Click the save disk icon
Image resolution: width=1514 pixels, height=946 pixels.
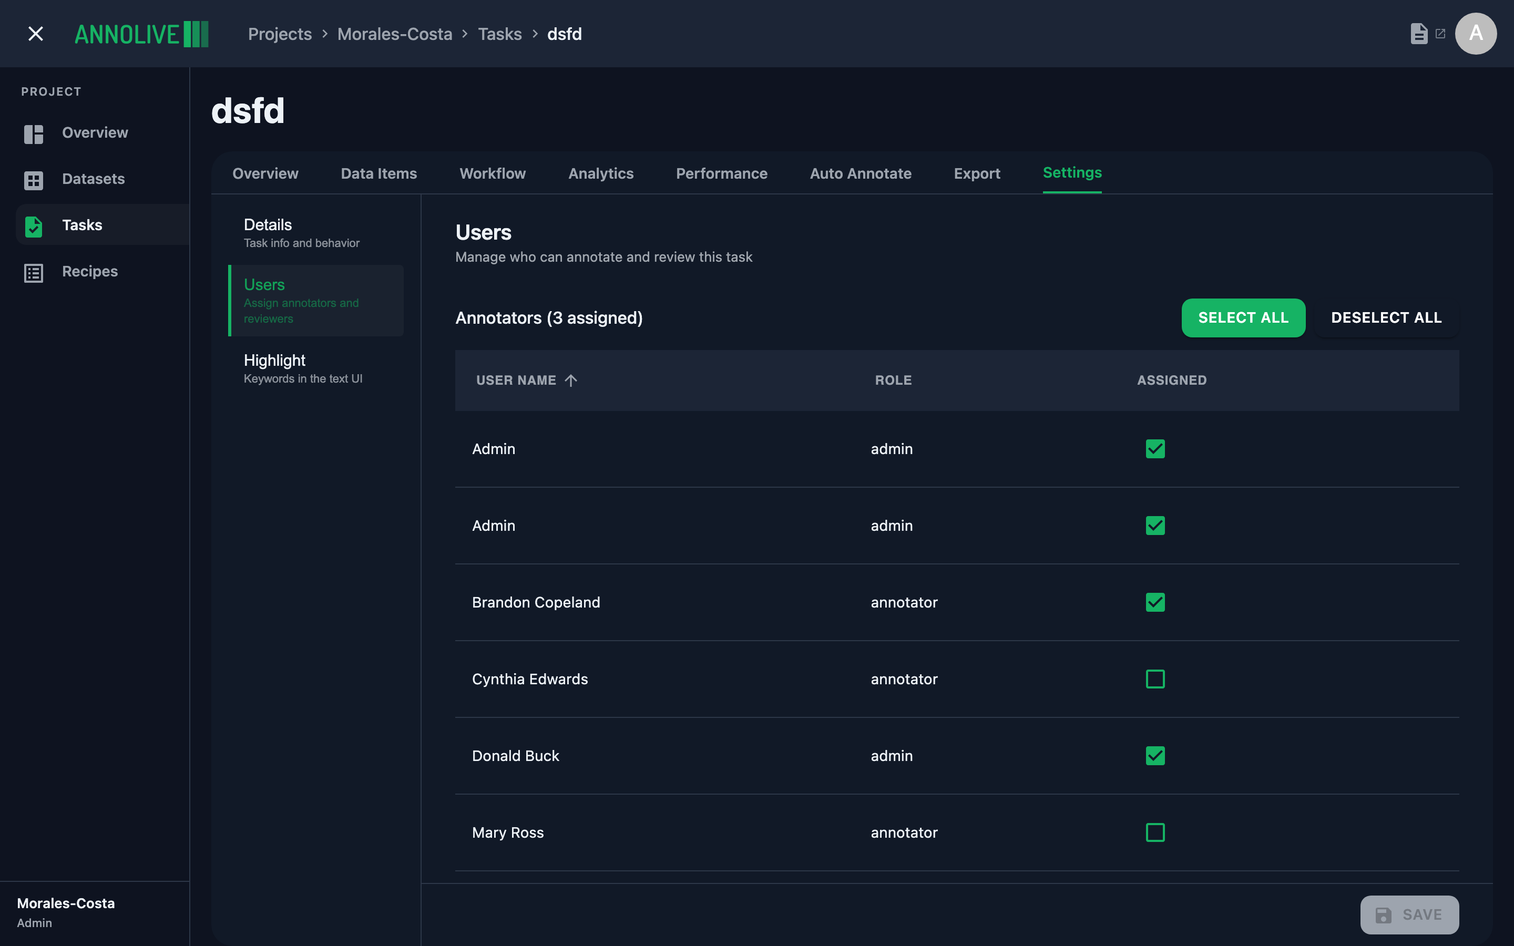pyautogui.click(x=1383, y=914)
